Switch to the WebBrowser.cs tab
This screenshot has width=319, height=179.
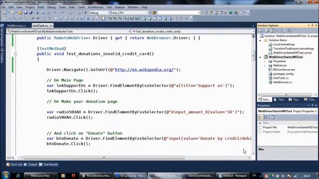click(16, 25)
